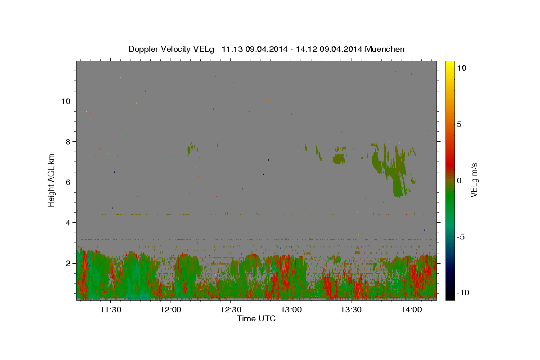Click the 12:30 time tick label
Screen dimensions: 540x360
[231, 310]
